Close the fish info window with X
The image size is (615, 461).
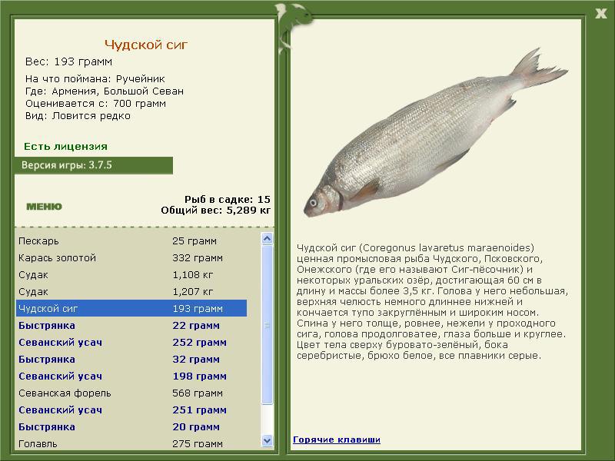[x=600, y=13]
